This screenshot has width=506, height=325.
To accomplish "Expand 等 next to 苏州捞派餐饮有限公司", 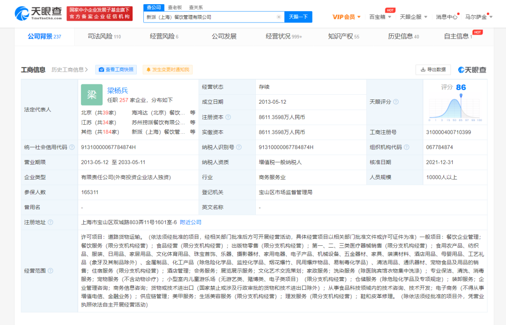I will 193,122.
